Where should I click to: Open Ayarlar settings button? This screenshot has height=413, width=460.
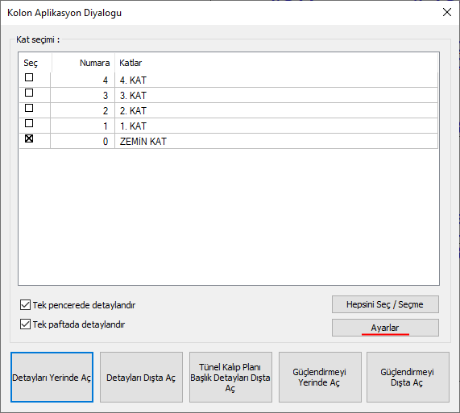coord(385,328)
